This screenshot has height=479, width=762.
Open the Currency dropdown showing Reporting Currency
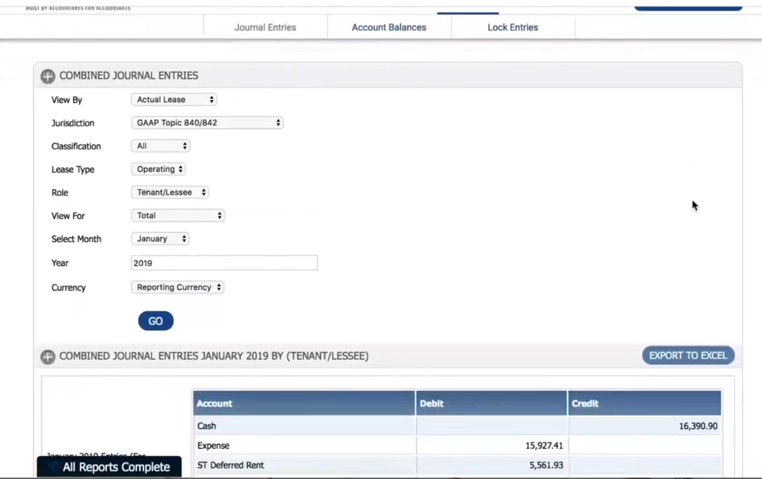tap(177, 287)
